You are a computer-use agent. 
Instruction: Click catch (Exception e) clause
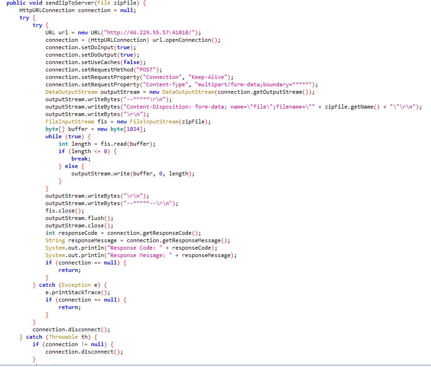click(70, 285)
